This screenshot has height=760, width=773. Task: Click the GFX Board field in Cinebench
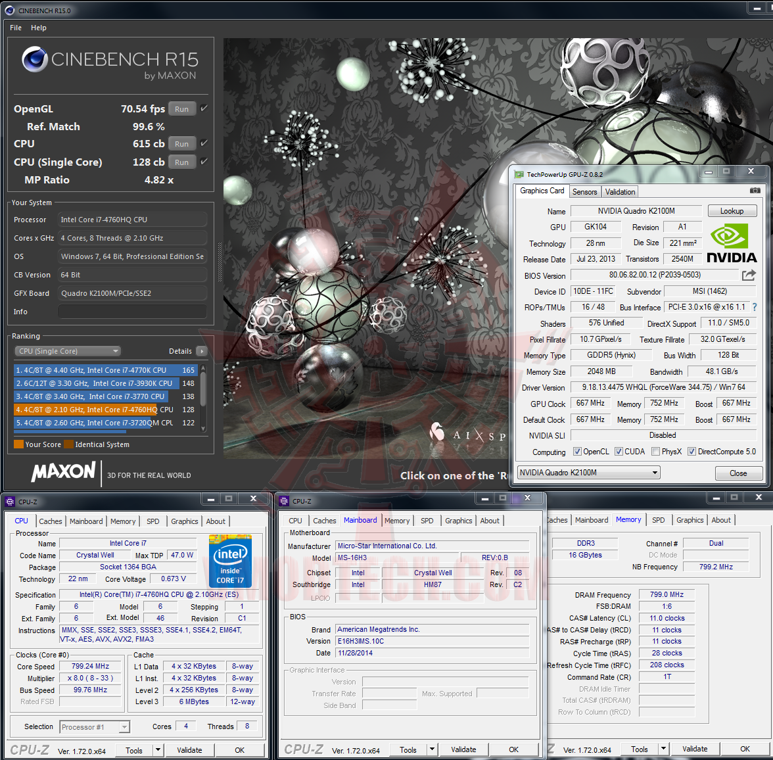click(132, 293)
